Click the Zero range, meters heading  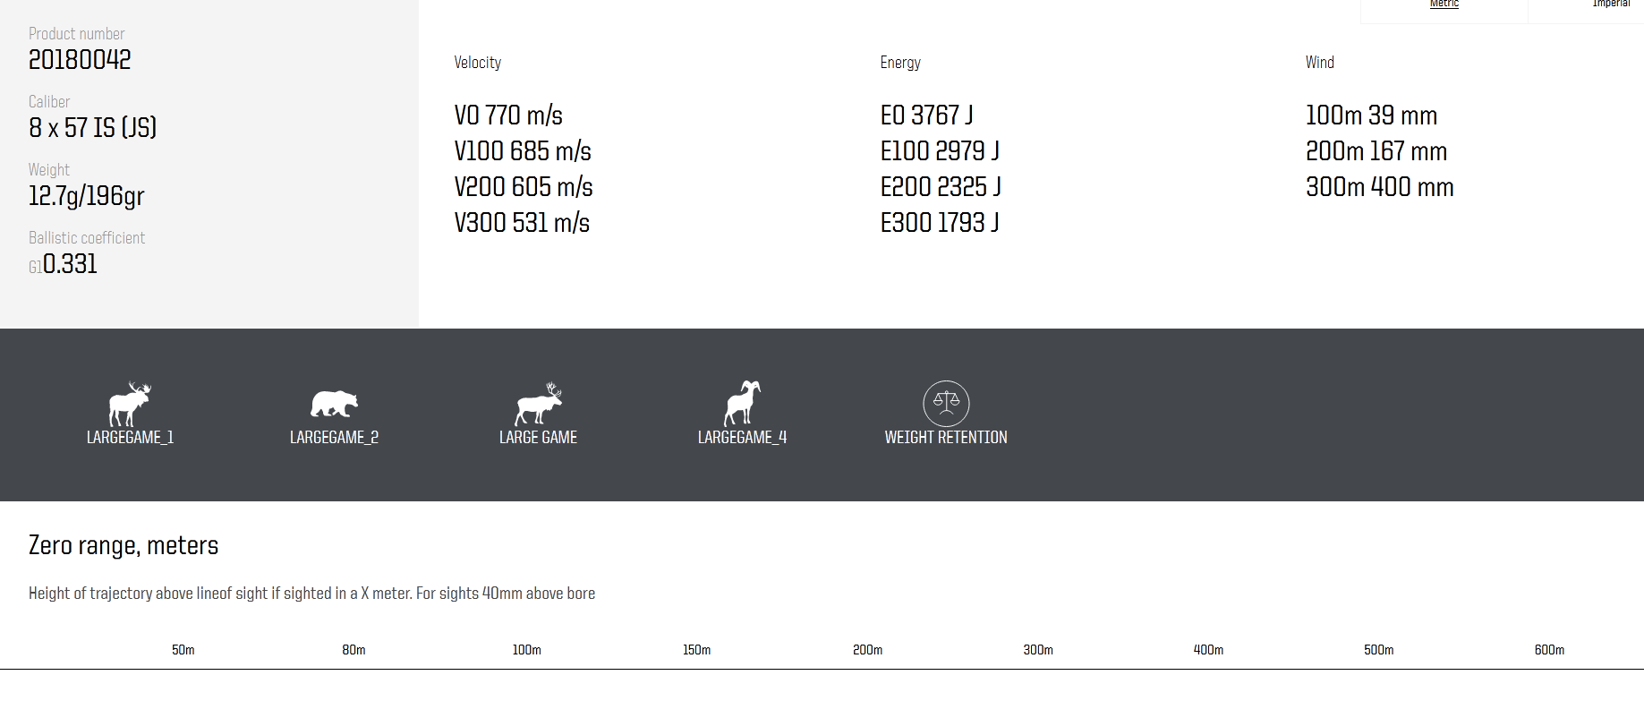pos(124,545)
